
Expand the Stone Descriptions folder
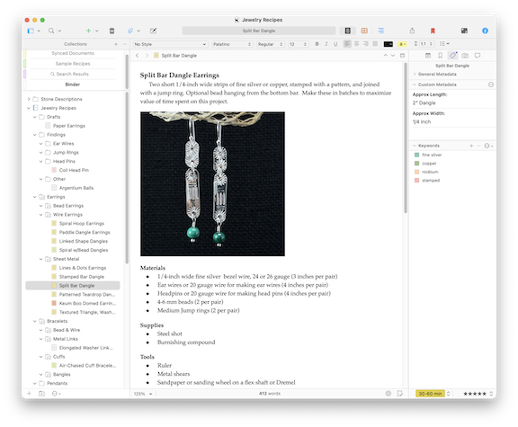[x=29, y=99]
